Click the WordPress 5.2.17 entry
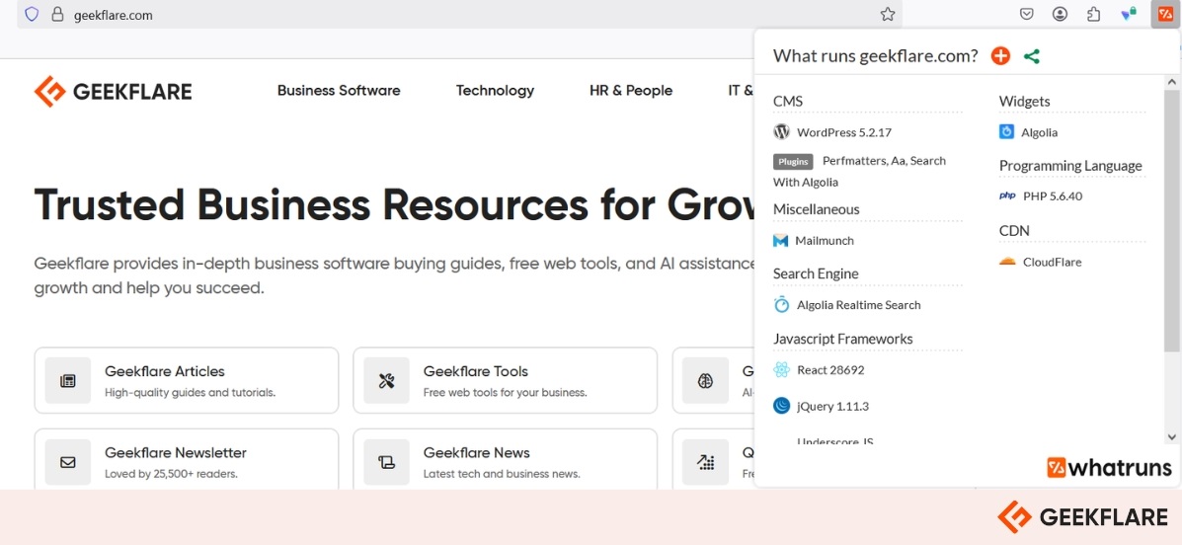The height and width of the screenshot is (545, 1182). (832, 132)
